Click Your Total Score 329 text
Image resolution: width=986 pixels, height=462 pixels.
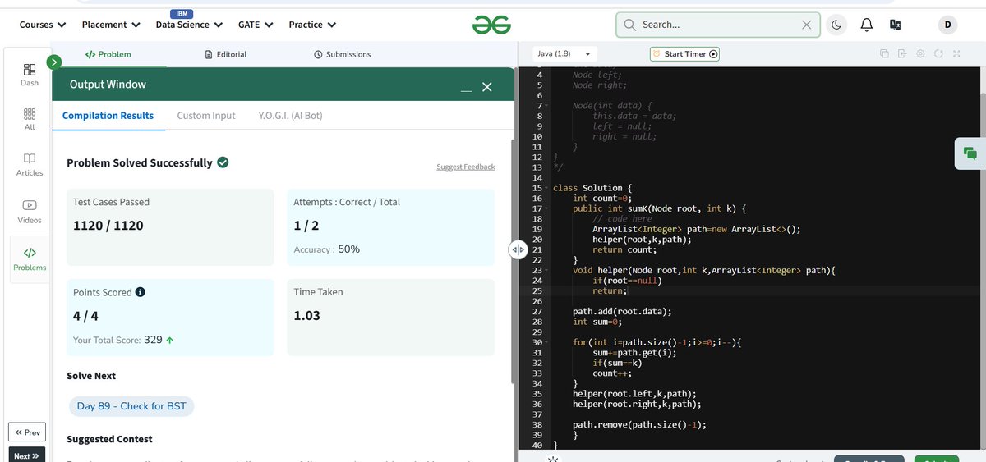point(123,340)
